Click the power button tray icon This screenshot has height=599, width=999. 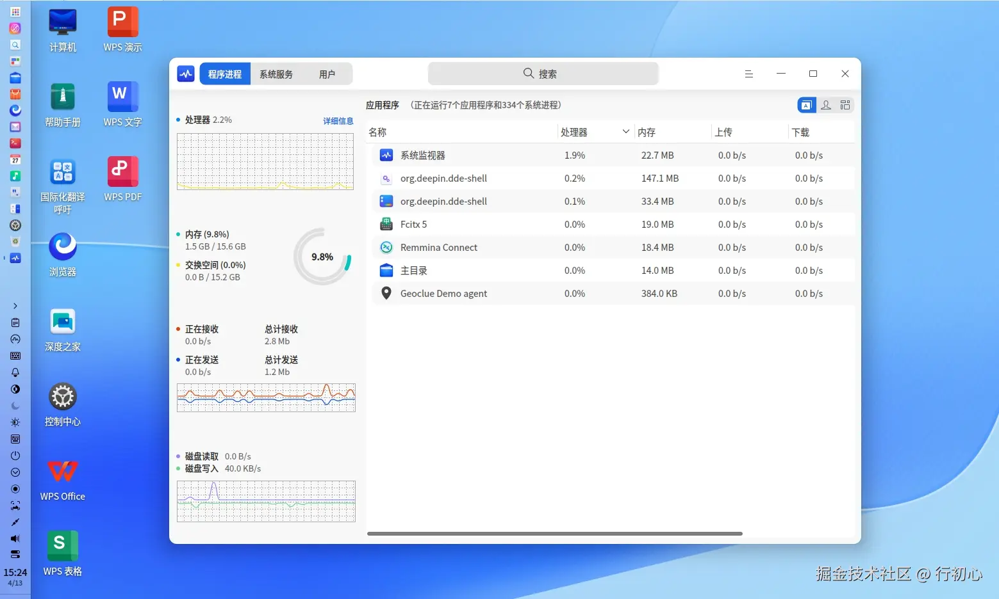pos(15,456)
